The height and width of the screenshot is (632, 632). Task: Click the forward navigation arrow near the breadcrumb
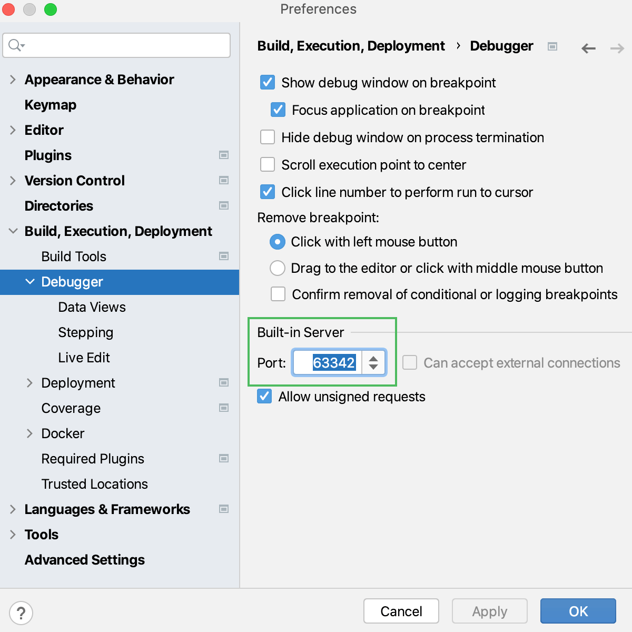point(617,48)
